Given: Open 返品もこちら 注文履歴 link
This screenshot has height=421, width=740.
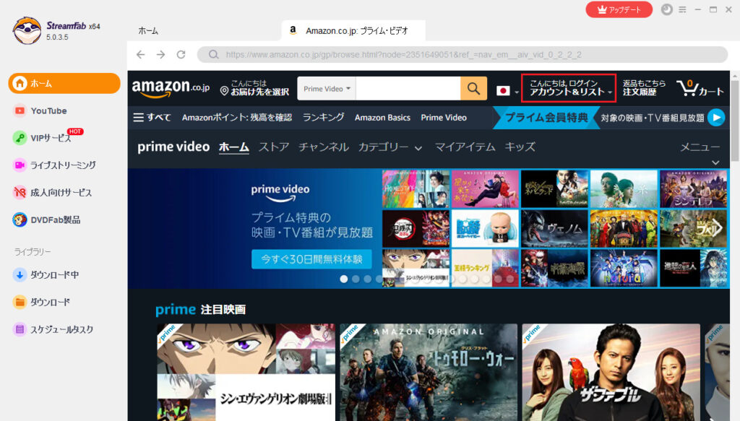Looking at the screenshot, I should 644,88.
